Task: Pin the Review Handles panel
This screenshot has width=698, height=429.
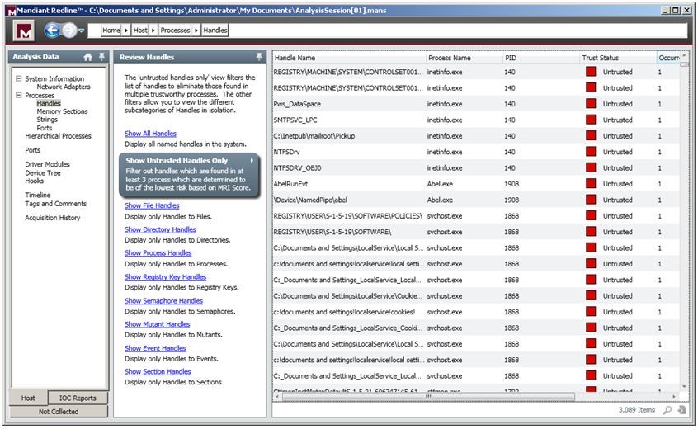Action: pyautogui.click(x=260, y=57)
